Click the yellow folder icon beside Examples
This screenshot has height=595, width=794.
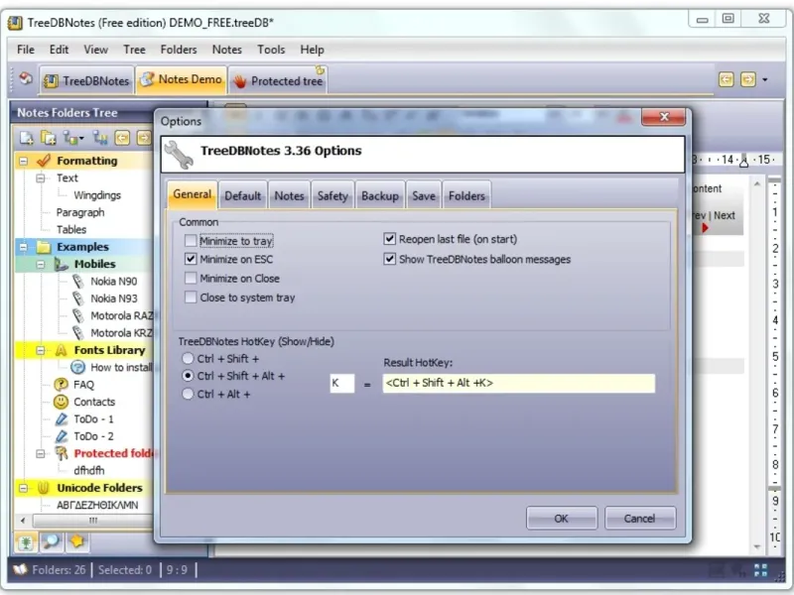point(44,247)
